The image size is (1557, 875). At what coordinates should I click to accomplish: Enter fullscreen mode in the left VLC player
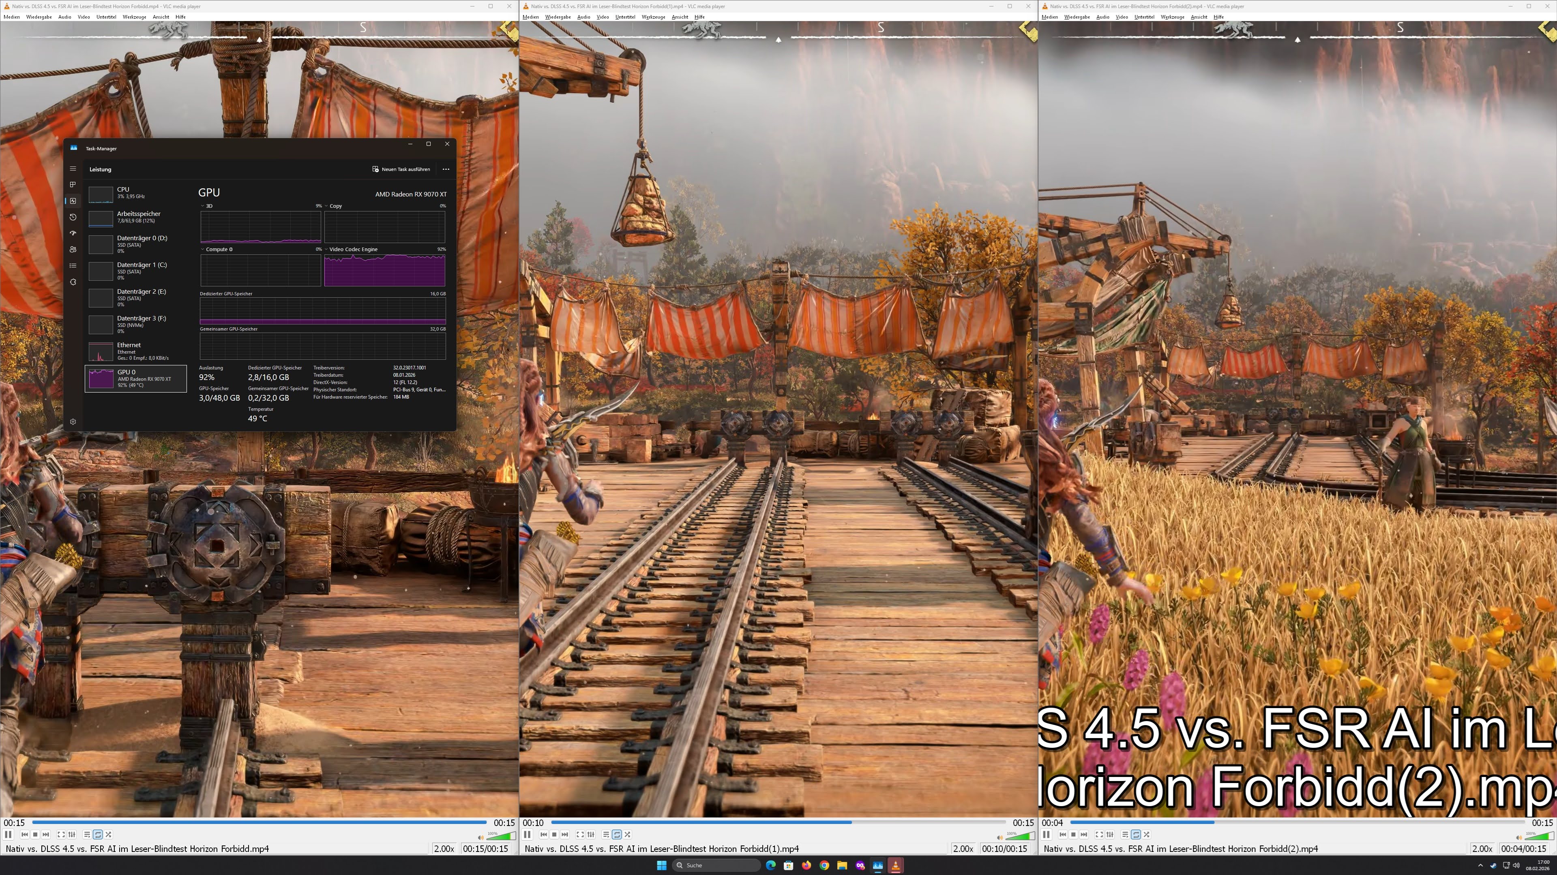pos(61,834)
